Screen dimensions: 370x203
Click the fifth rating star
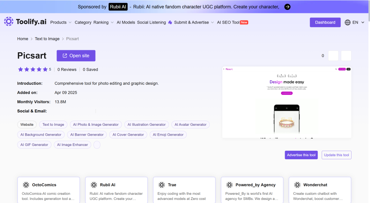pyautogui.click(x=45, y=69)
